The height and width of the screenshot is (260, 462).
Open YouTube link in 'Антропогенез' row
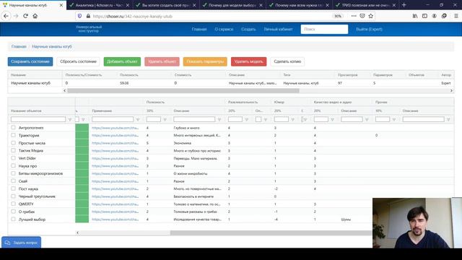[115, 128]
